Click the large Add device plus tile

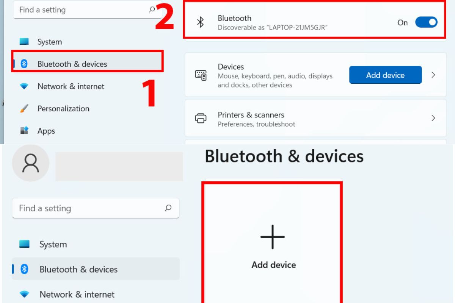pos(273,242)
